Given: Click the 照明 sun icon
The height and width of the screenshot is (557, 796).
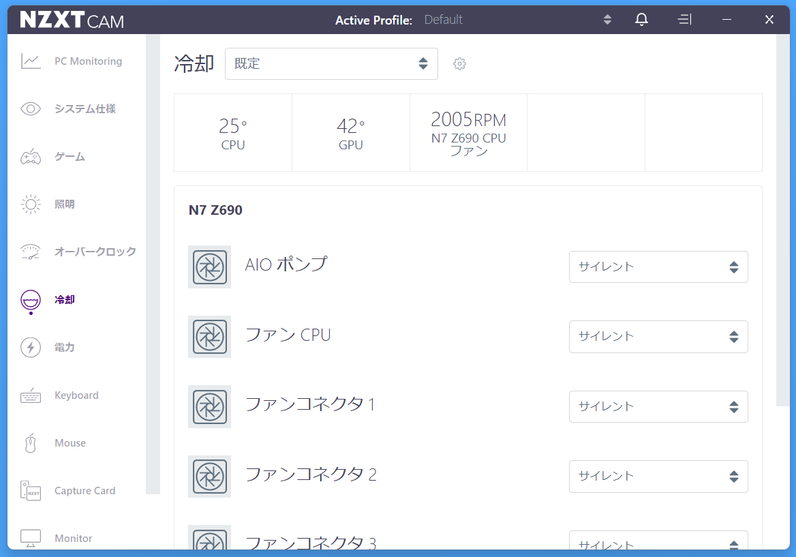Looking at the screenshot, I should 31,204.
